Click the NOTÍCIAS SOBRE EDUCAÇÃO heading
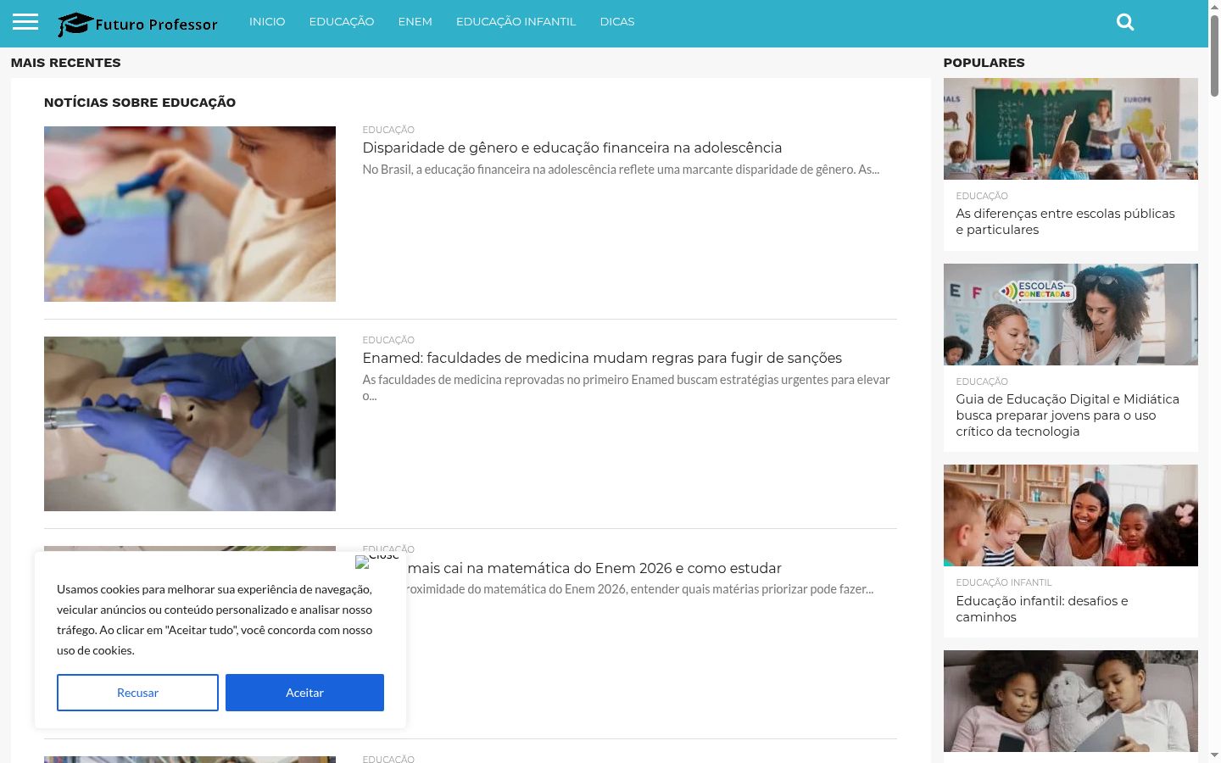The height and width of the screenshot is (763, 1221). (140, 103)
